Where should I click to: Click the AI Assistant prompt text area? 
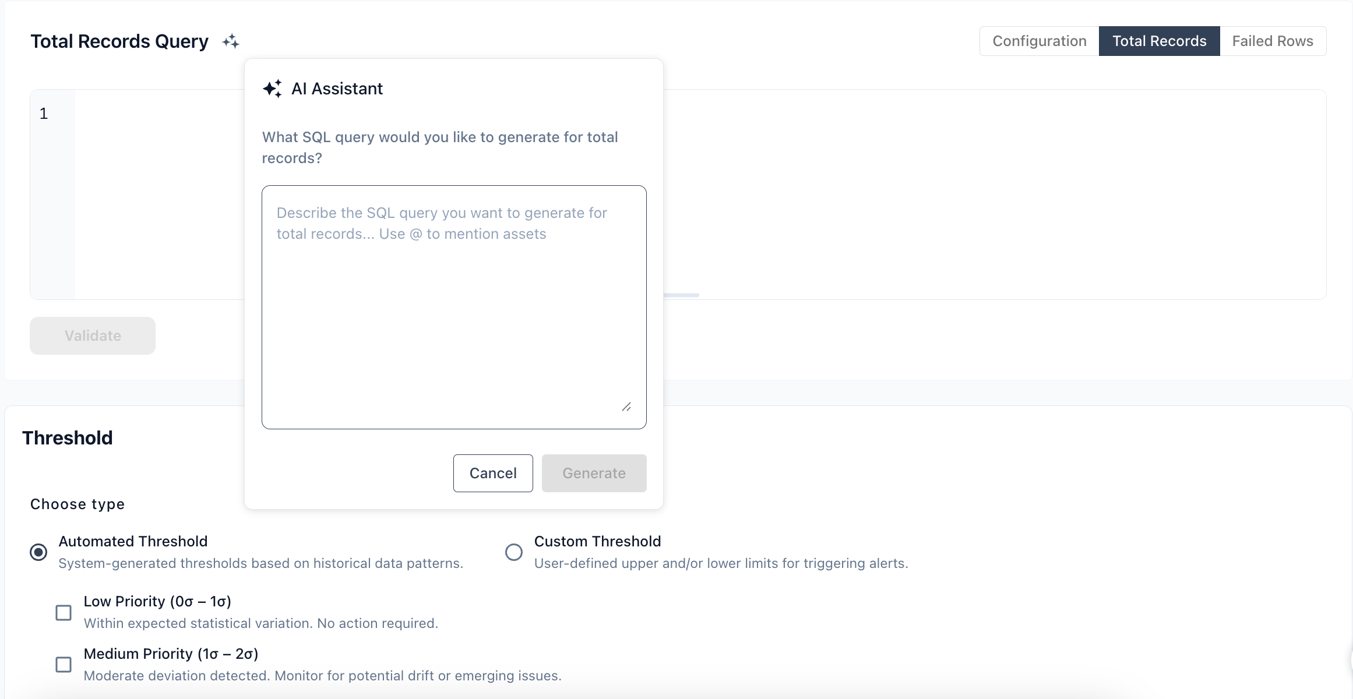coord(454,307)
